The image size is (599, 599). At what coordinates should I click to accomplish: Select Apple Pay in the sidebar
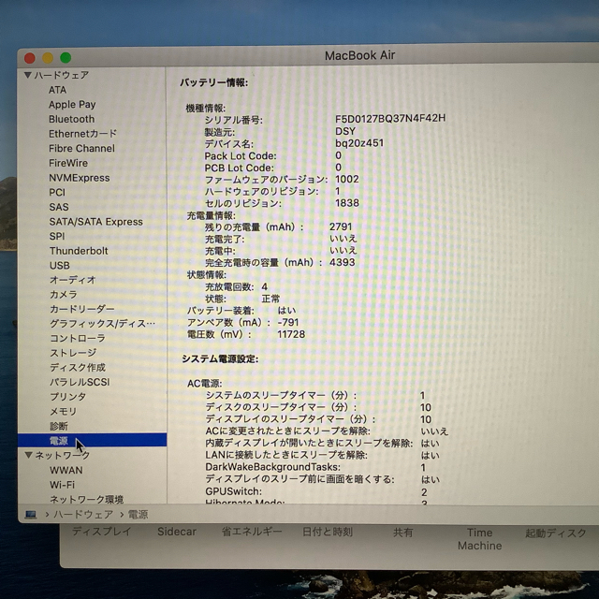[x=72, y=104]
